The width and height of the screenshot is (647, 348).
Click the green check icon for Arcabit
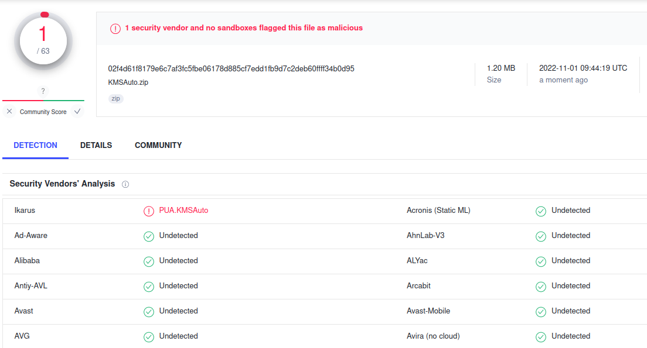coord(540,286)
